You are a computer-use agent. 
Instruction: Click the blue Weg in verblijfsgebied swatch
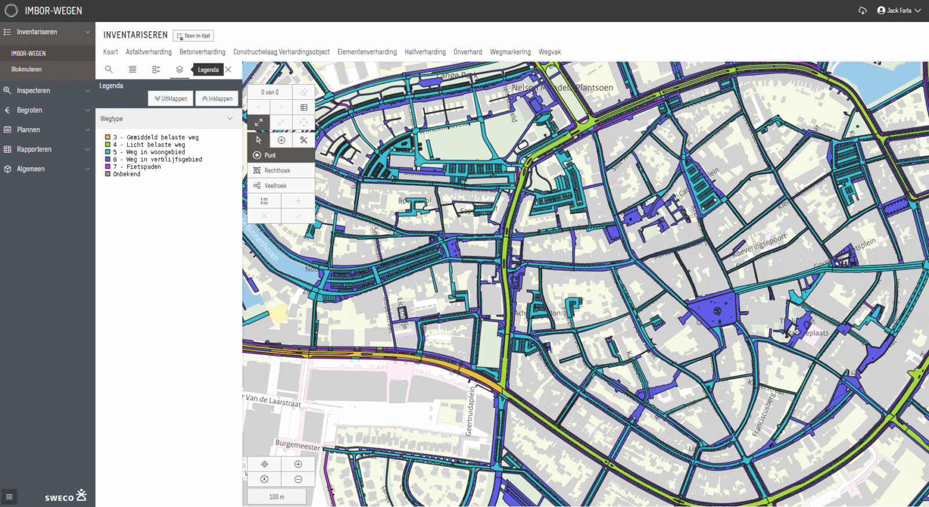[107, 159]
